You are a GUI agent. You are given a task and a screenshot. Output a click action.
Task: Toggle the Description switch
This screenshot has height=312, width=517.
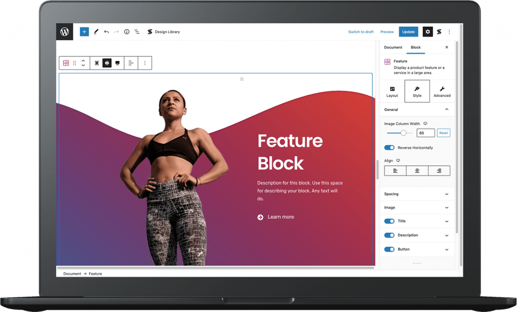pos(389,235)
